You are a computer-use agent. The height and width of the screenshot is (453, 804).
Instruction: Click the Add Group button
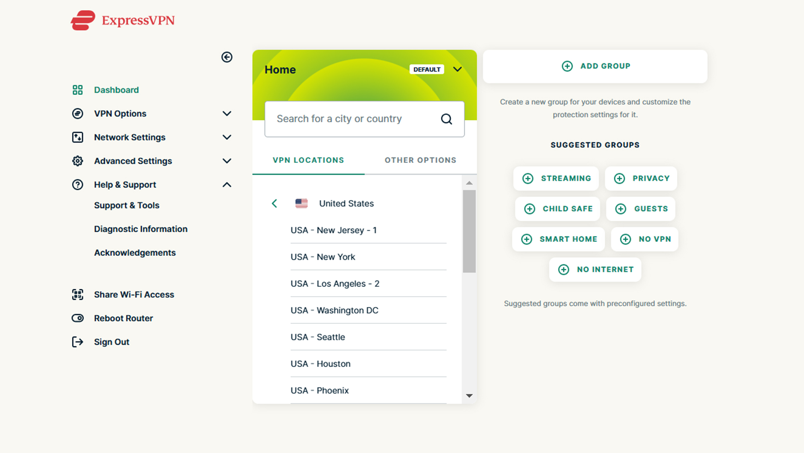click(x=595, y=66)
